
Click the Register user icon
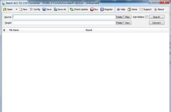pyautogui.click(x=102, y=9)
